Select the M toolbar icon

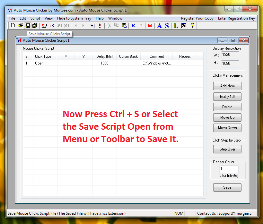[150, 25]
